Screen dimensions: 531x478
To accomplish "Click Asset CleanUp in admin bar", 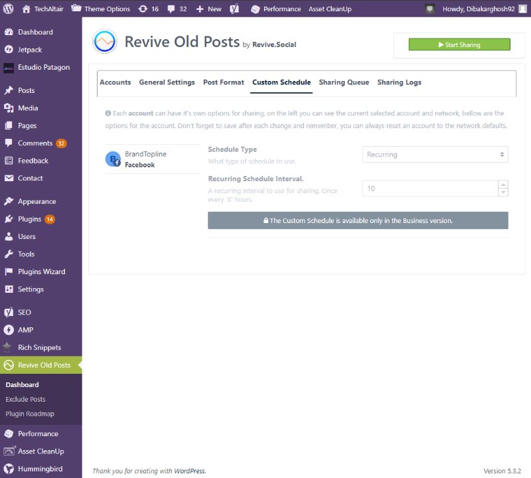I will [330, 9].
